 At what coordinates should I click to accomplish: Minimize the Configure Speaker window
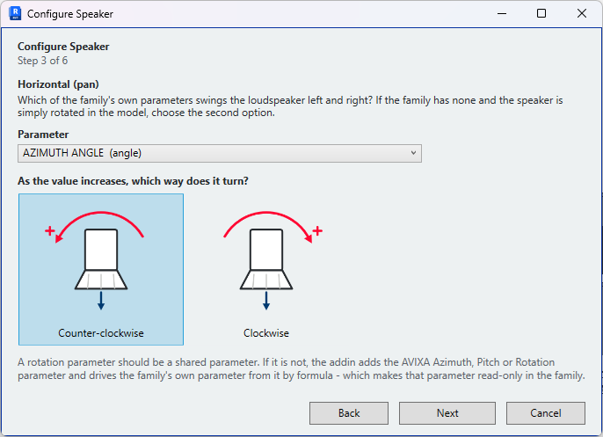[x=501, y=13]
